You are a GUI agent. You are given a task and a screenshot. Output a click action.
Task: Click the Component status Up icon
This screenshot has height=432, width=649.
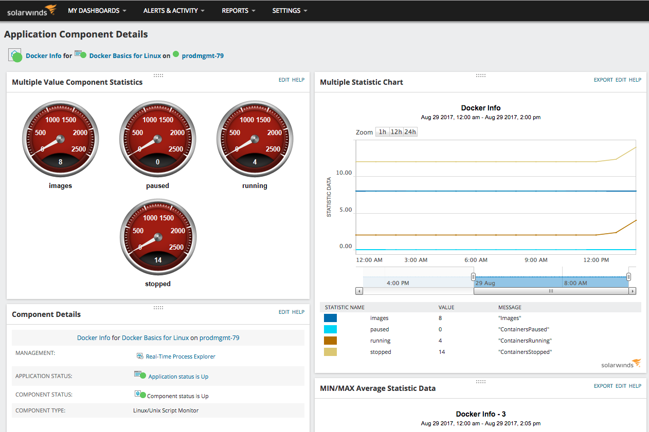coord(139,395)
